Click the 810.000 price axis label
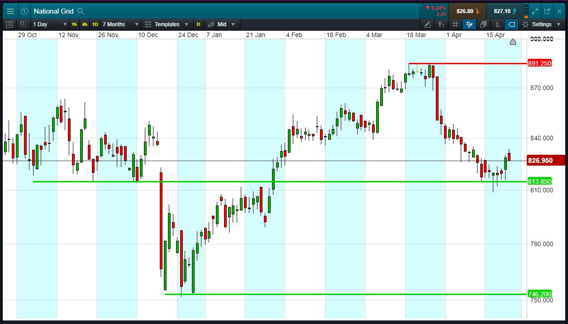 click(542, 190)
